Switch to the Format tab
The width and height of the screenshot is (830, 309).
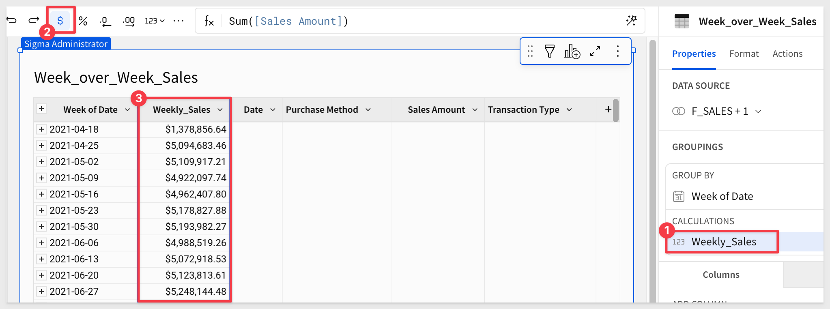pyautogui.click(x=744, y=54)
